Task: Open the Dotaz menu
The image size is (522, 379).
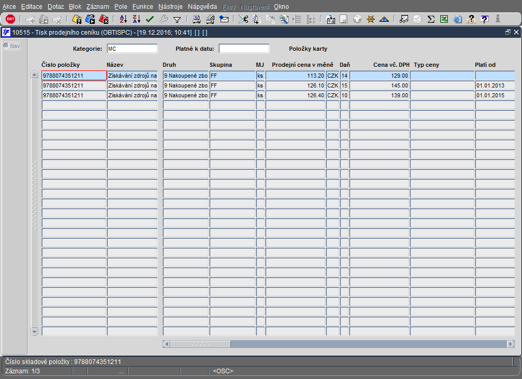Action: pos(55,7)
